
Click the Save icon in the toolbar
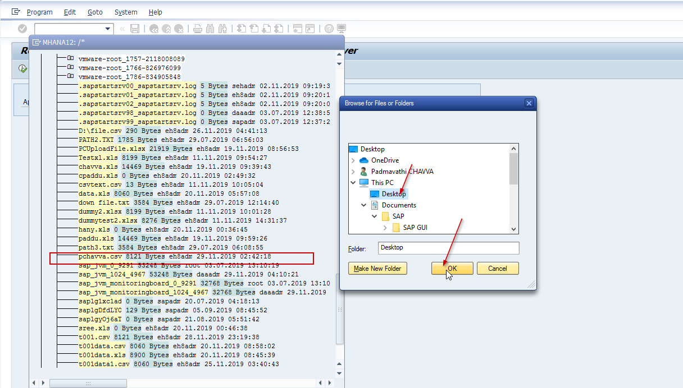click(135, 29)
